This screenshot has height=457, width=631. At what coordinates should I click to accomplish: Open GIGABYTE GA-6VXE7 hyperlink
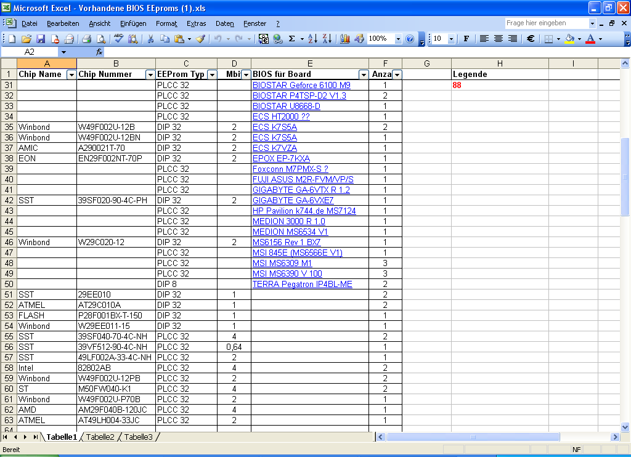293,200
